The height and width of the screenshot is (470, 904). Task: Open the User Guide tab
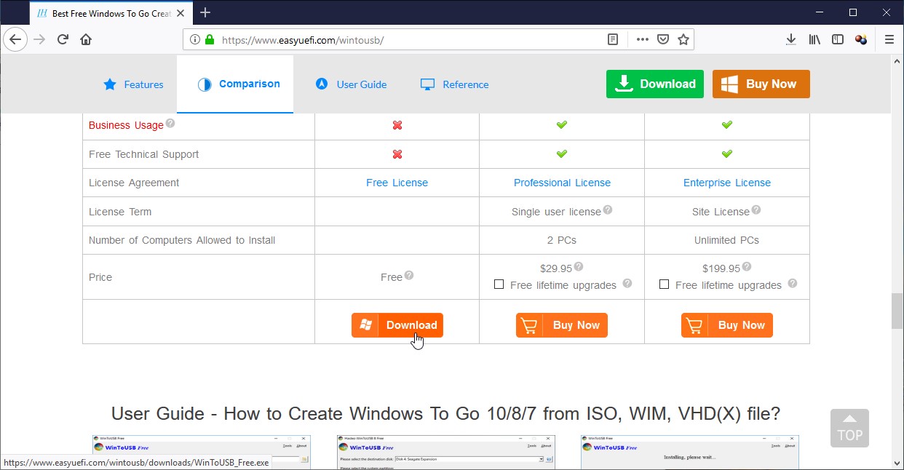tap(351, 84)
